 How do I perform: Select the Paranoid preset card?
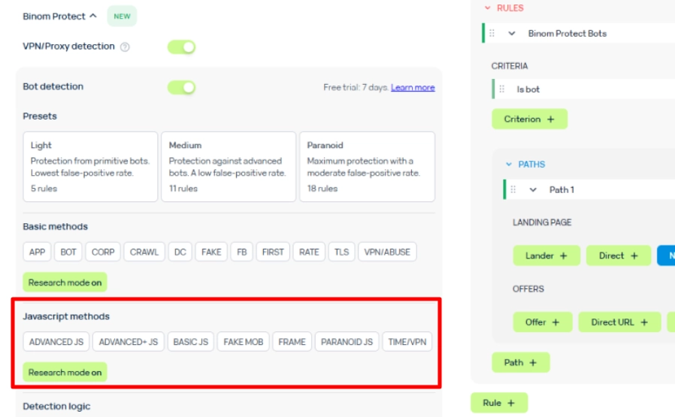[x=368, y=167]
